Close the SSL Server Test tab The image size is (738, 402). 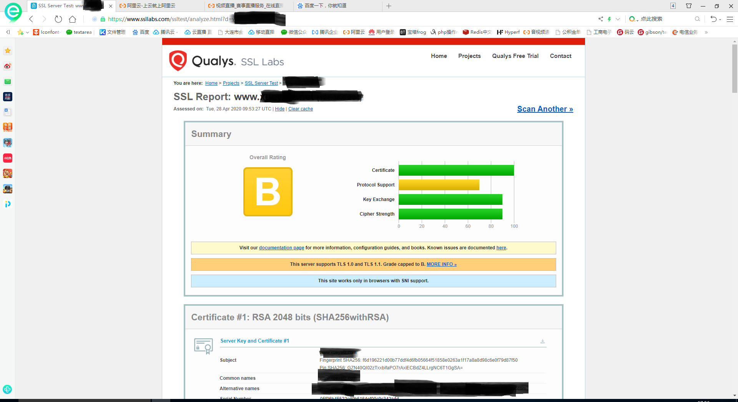111,6
